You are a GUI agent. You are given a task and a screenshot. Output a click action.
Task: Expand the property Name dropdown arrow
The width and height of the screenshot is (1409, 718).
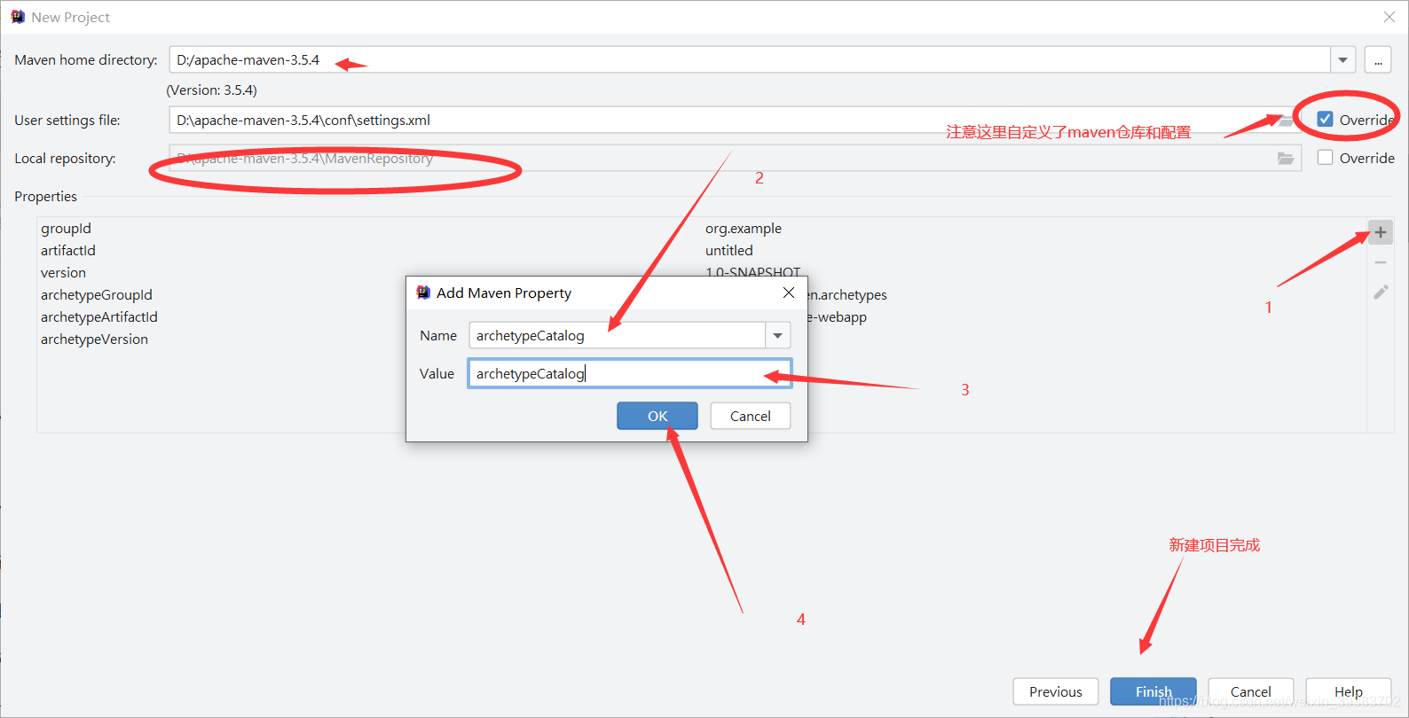point(777,335)
